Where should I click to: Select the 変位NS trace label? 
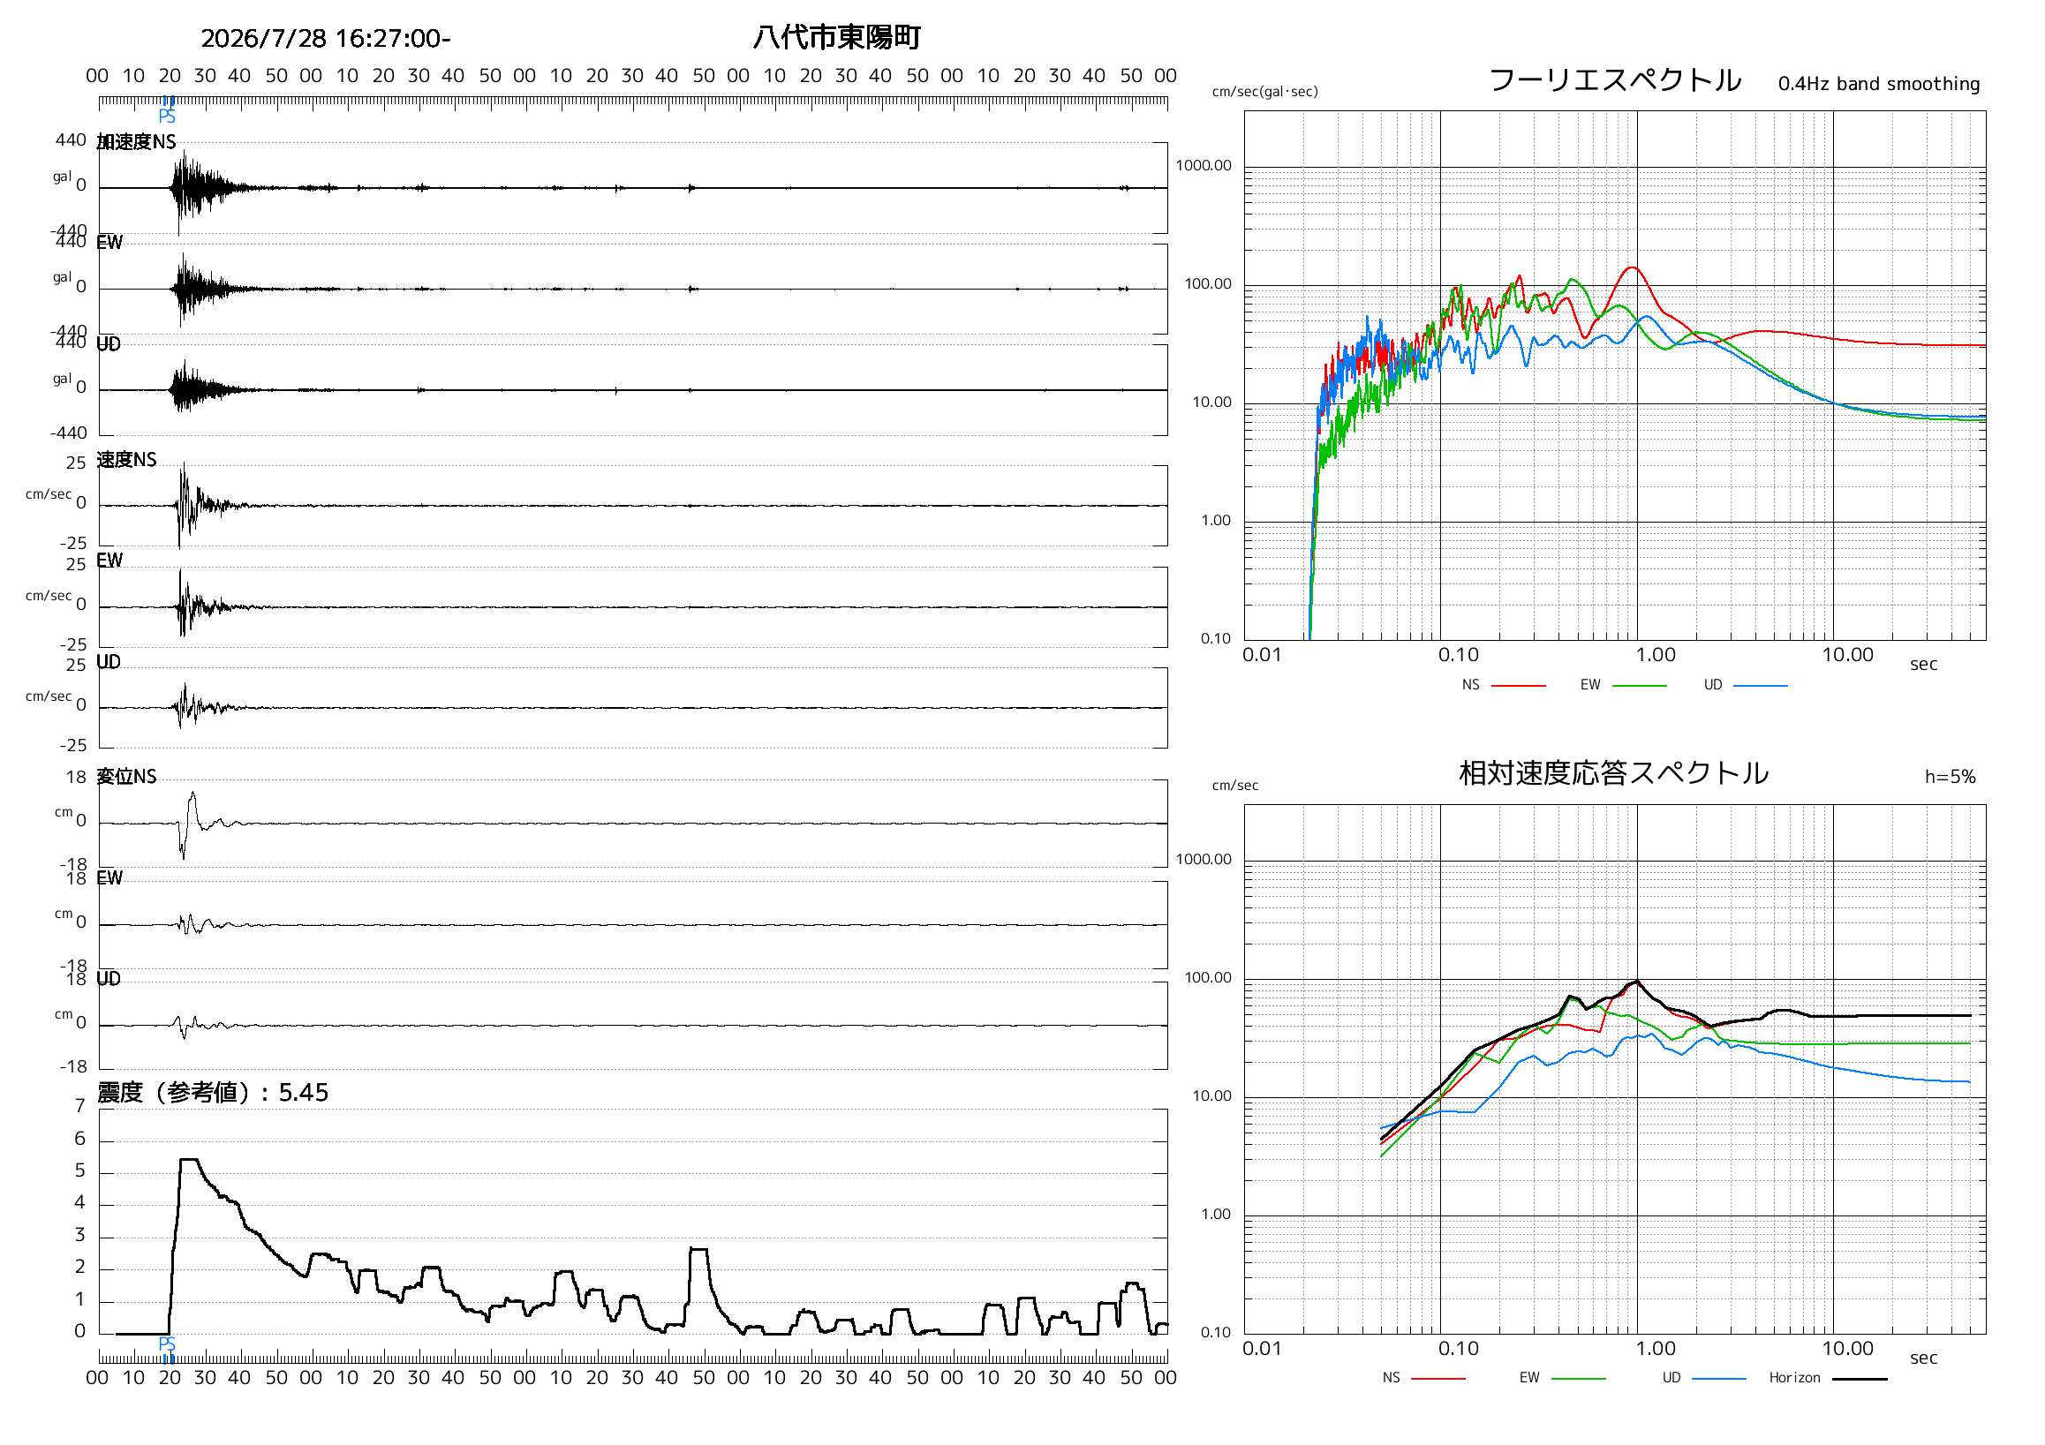[x=126, y=777]
